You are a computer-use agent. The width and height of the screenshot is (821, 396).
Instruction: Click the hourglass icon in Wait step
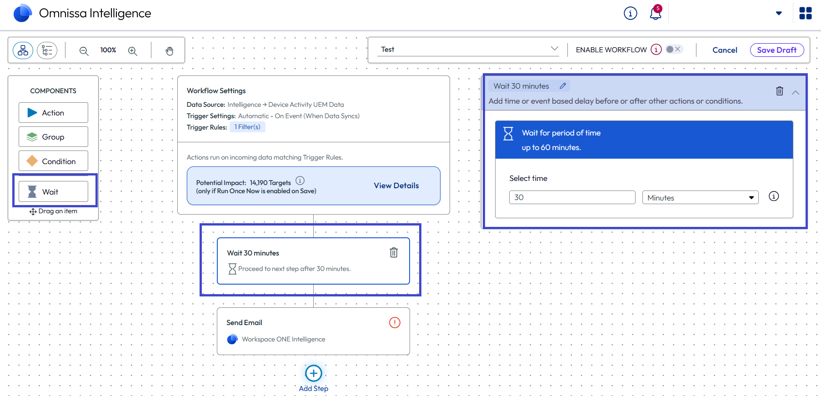(232, 269)
